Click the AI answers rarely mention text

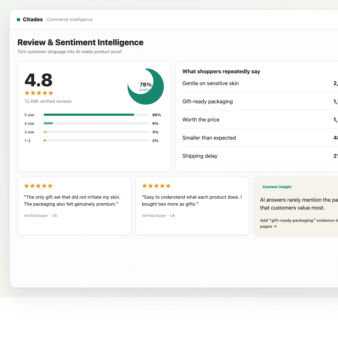299,204
